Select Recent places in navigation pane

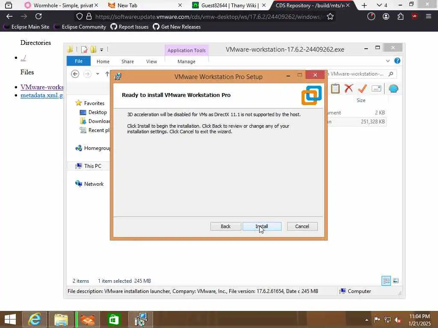point(95,130)
